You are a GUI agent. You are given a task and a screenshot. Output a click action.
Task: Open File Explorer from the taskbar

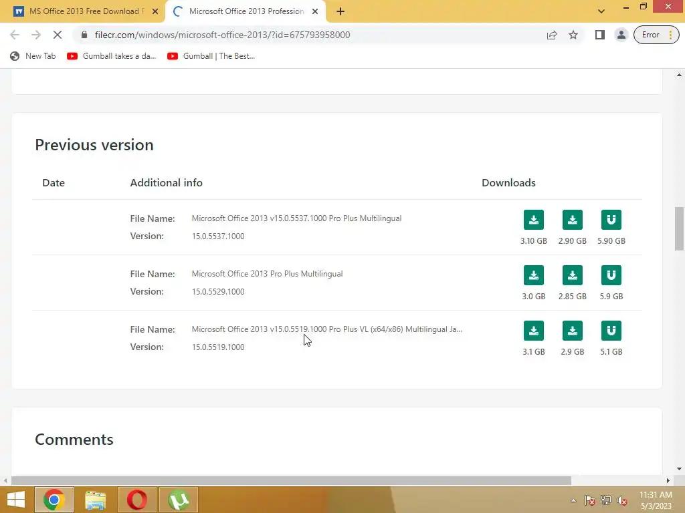pos(95,500)
